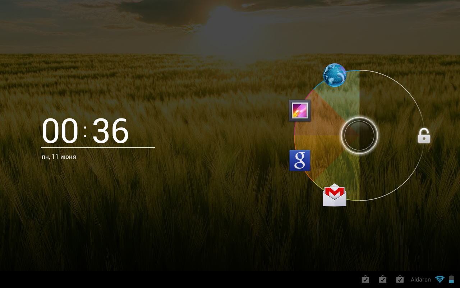This screenshot has width=460, height=288.
Task: Open the Google search shortcut
Action: 300,160
